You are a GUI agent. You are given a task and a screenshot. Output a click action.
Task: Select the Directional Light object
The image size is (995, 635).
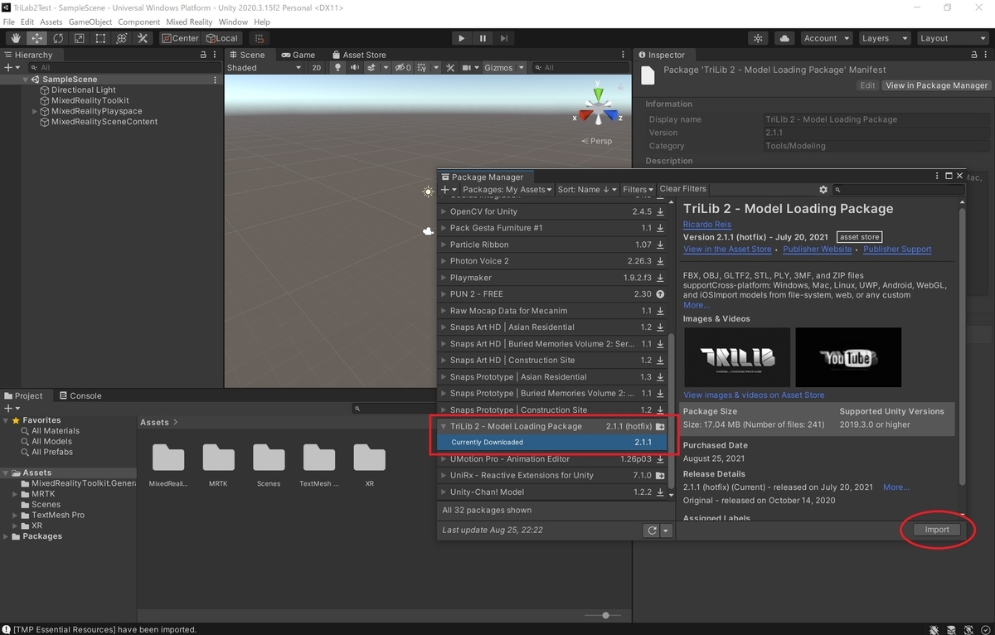pyautogui.click(x=84, y=90)
